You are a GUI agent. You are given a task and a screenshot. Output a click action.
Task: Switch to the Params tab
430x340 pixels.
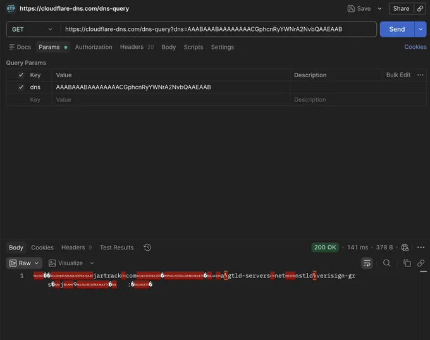point(53,47)
